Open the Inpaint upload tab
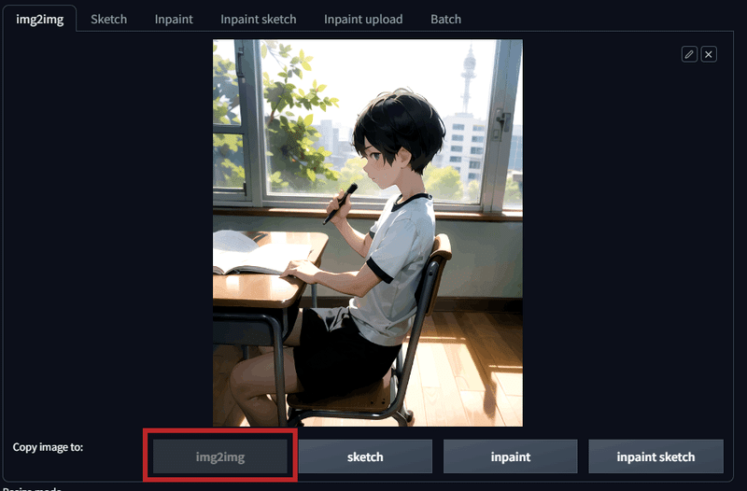 [x=363, y=19]
